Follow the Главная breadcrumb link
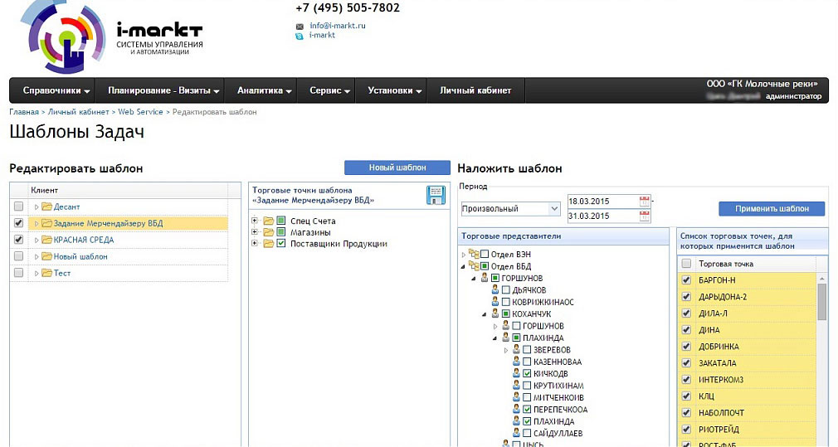 pos(23,112)
